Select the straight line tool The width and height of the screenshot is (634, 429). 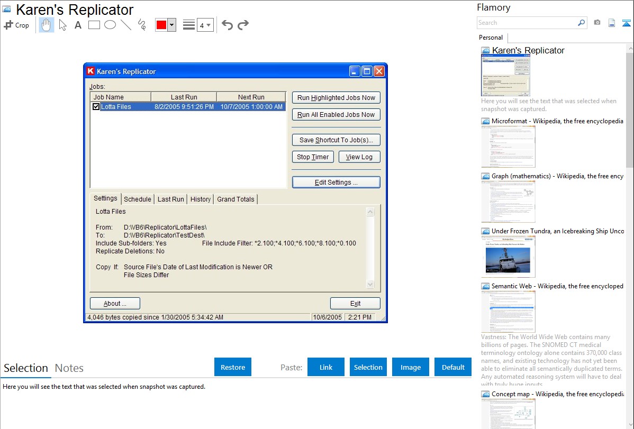click(126, 25)
